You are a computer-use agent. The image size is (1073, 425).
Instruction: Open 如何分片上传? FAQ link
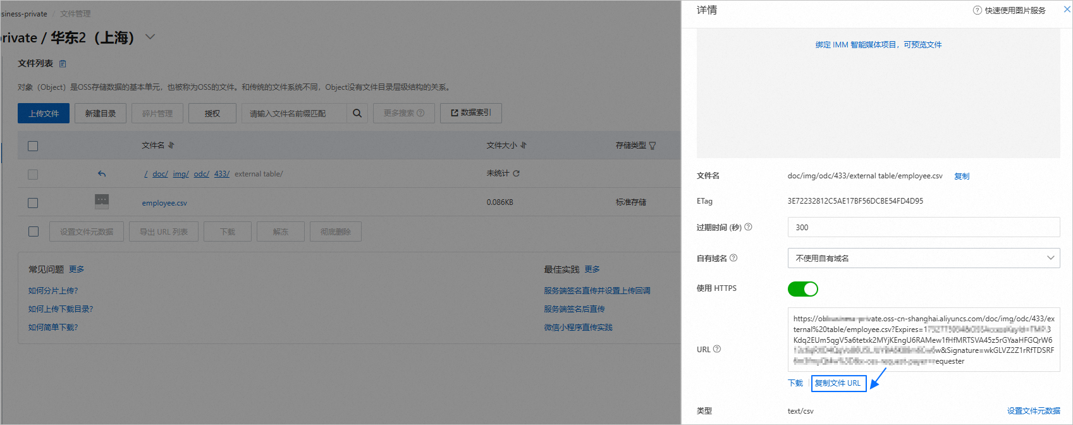point(53,290)
